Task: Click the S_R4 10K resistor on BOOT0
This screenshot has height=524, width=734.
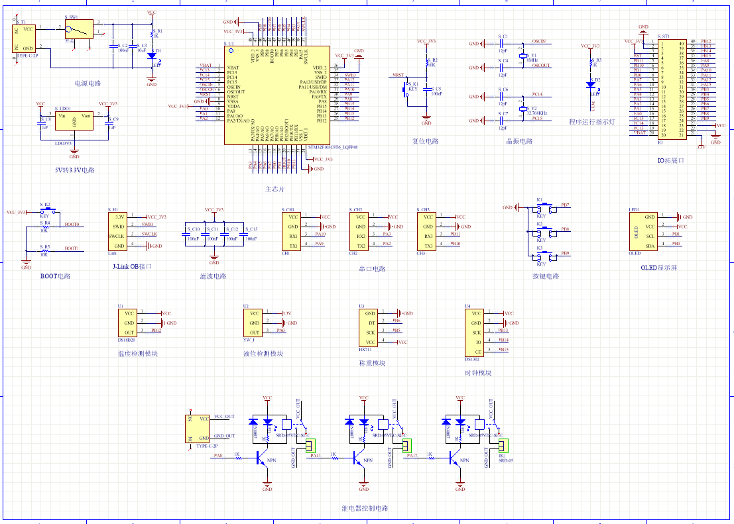Action: [45, 227]
